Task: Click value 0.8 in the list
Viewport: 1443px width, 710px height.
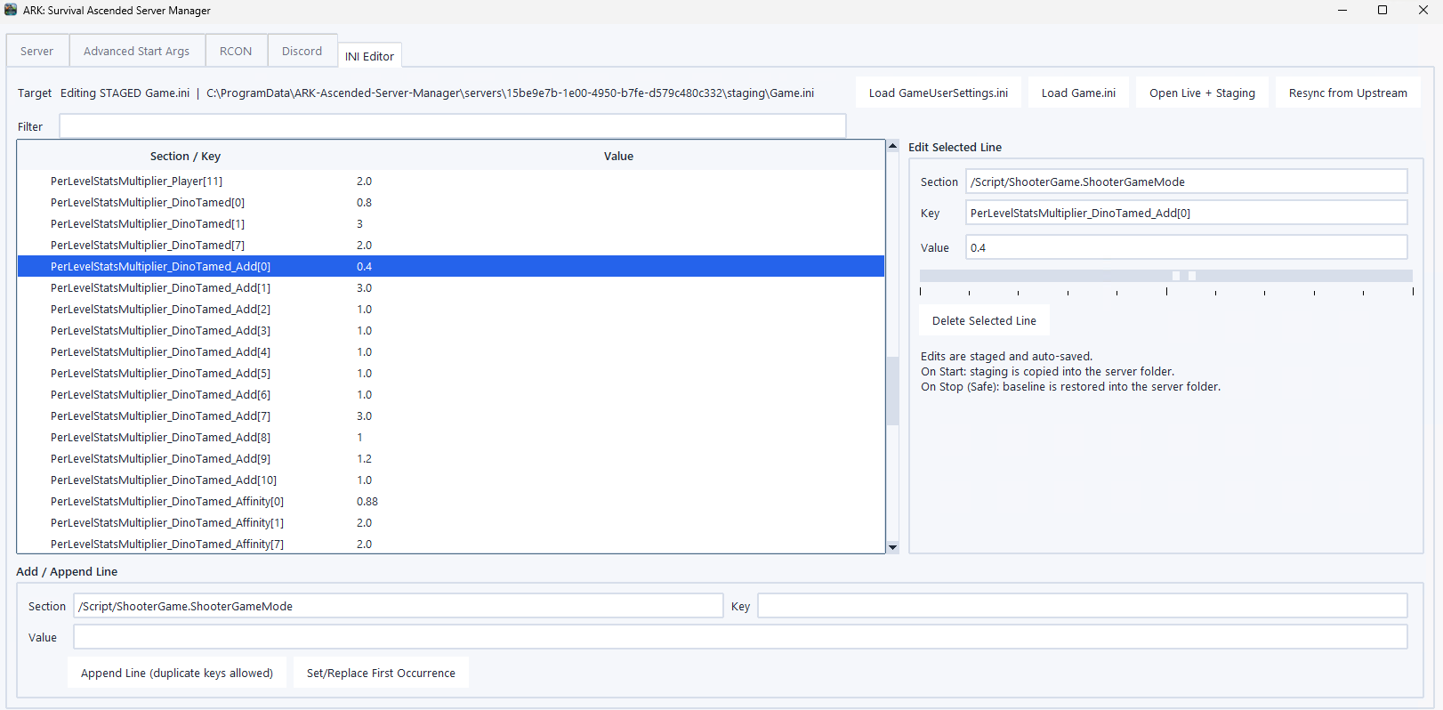Action: (365, 202)
